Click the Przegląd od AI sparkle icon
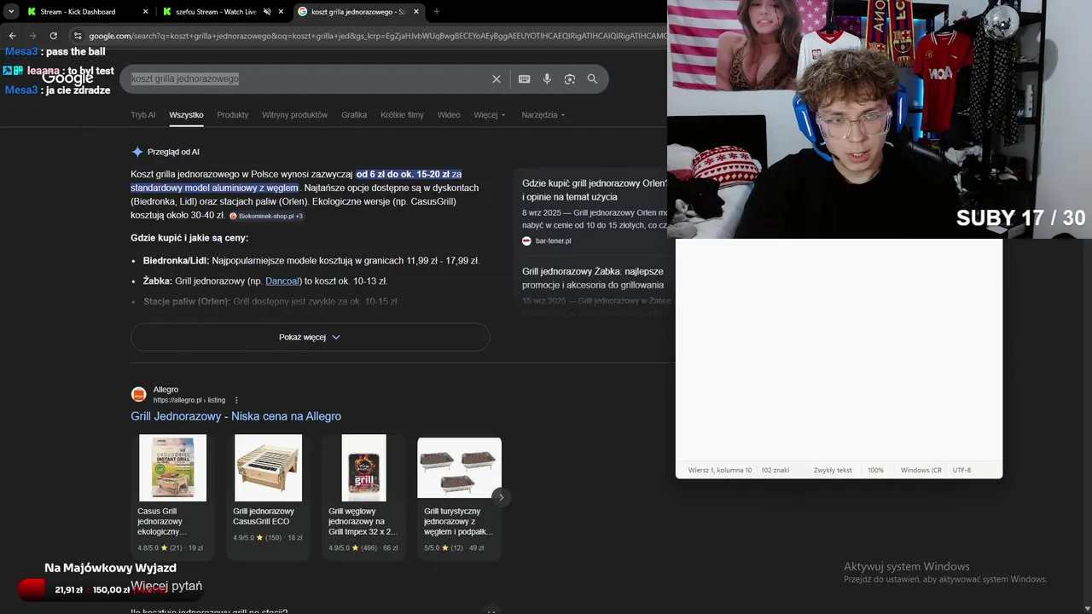This screenshot has height=614, width=1092. click(x=137, y=152)
